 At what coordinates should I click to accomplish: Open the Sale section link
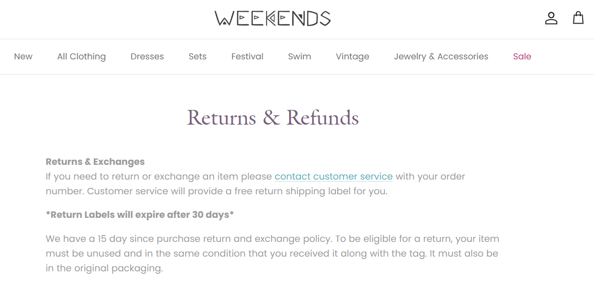[x=522, y=56]
